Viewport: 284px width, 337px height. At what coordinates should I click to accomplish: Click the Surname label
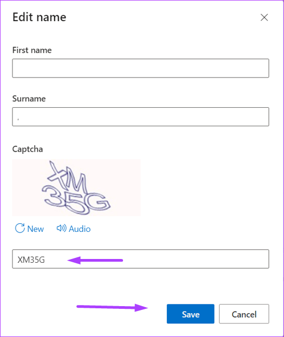[29, 99]
